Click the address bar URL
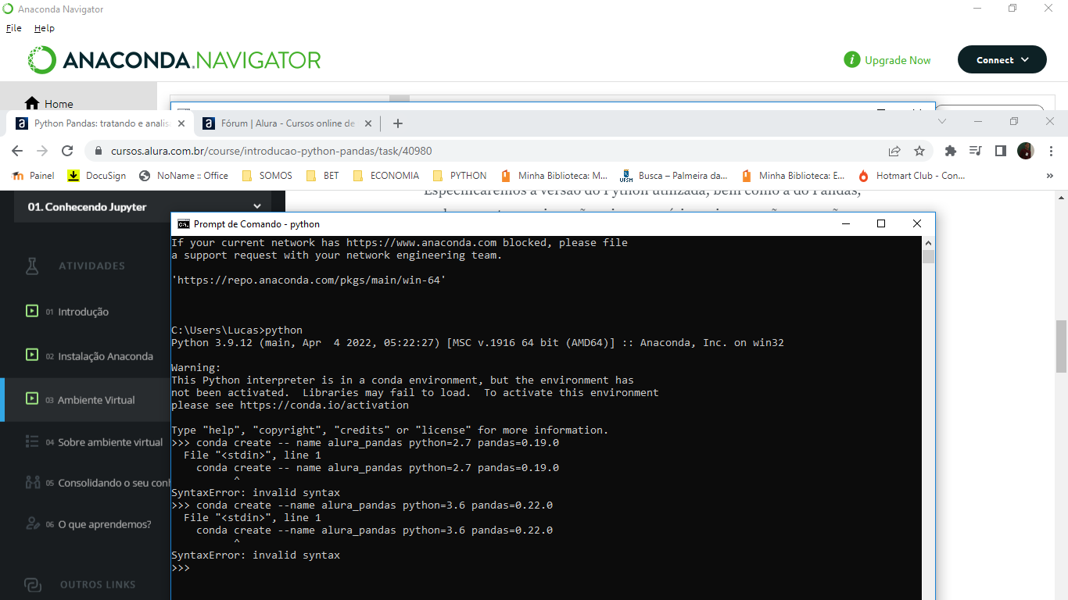 click(x=271, y=151)
